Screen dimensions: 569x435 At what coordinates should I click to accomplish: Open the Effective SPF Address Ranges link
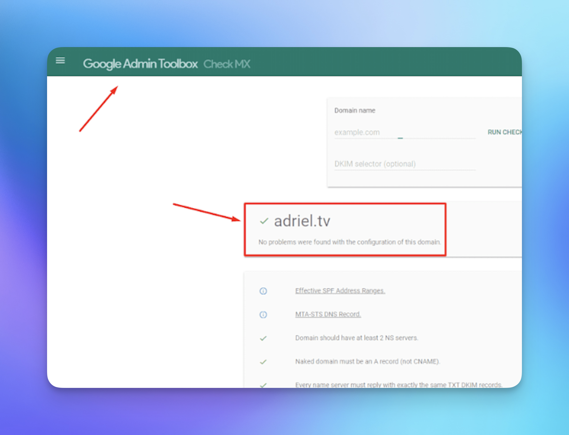340,291
